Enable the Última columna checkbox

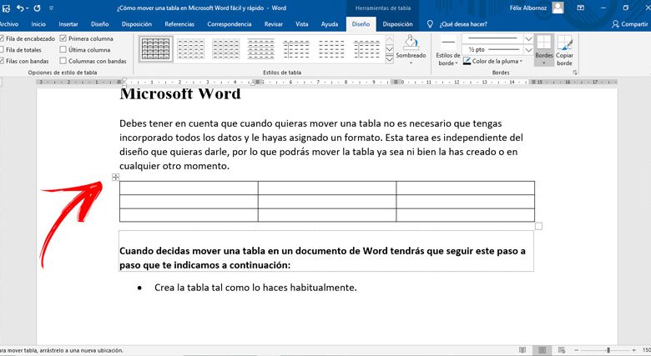tap(63, 49)
